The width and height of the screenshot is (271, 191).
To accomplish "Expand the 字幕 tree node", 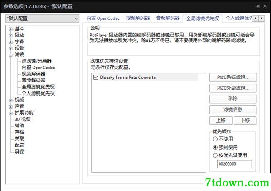I will click(11, 42).
